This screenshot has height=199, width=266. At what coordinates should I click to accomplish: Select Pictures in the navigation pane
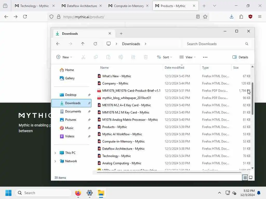coord(71,120)
